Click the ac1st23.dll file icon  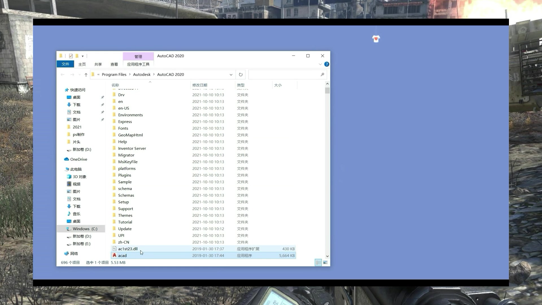click(x=114, y=249)
